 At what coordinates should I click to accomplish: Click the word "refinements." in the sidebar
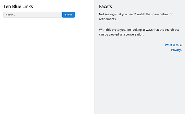coord(108,19)
